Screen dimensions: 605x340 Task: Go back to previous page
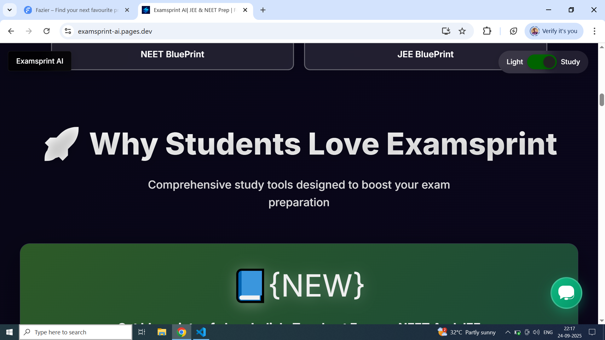[11, 31]
